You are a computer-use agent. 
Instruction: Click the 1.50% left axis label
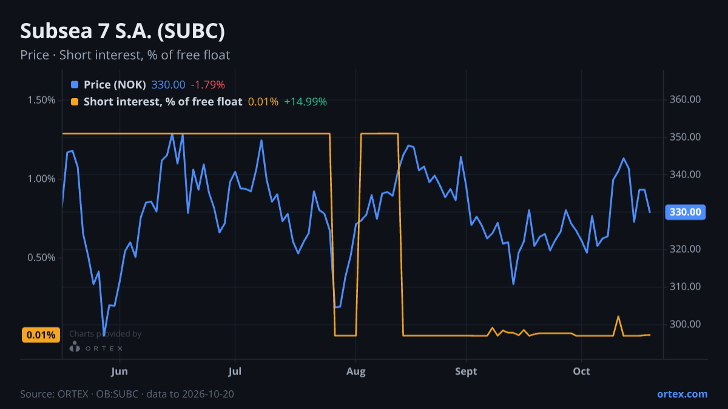click(41, 100)
